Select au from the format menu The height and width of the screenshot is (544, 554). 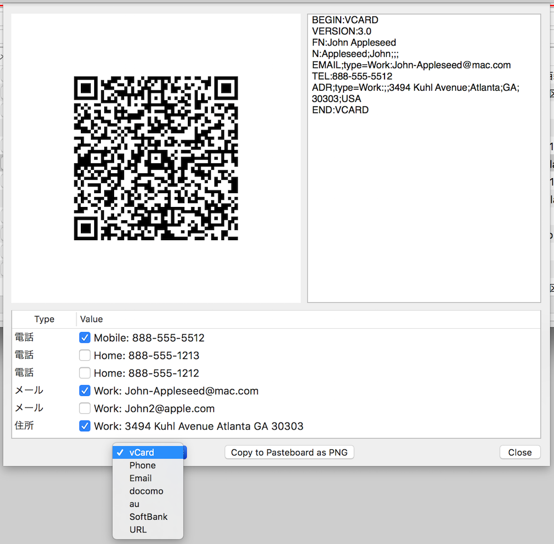tap(148, 504)
